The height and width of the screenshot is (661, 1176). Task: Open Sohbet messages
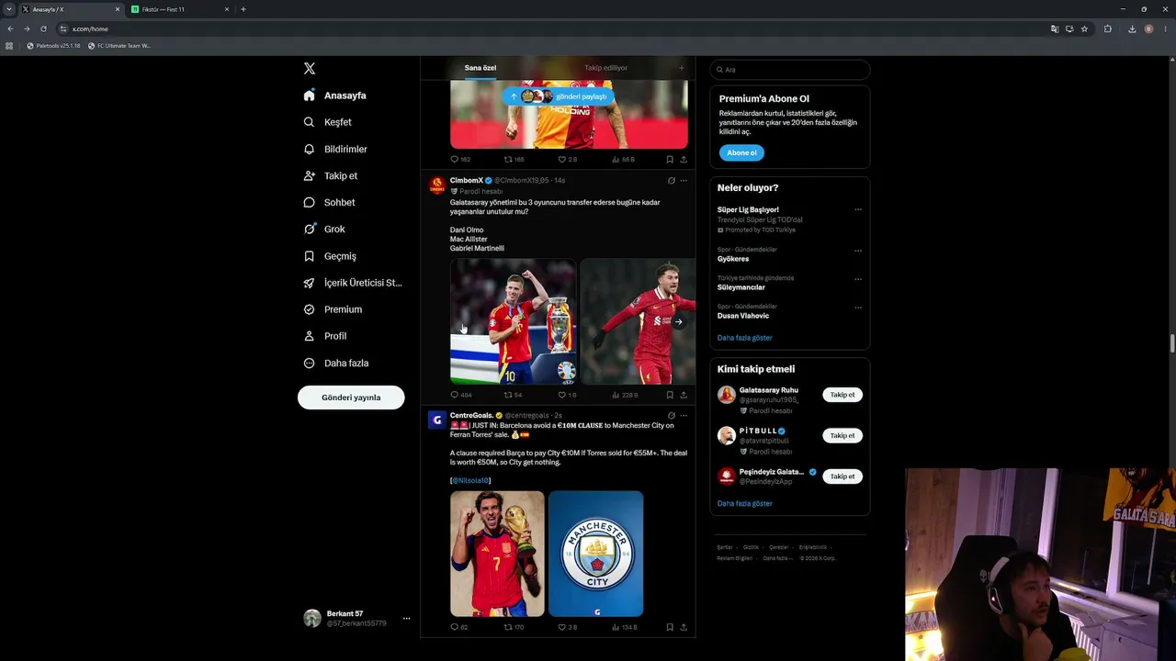[x=329, y=202]
